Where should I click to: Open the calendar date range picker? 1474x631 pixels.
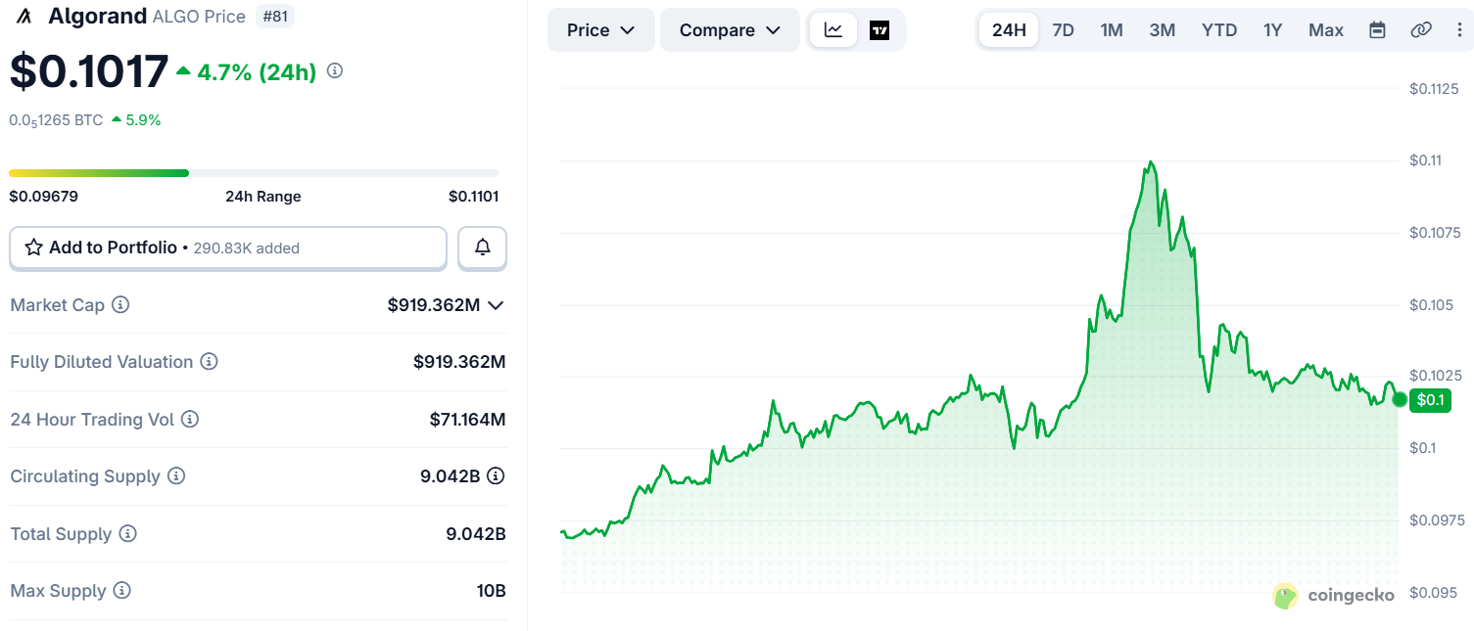point(1377,30)
